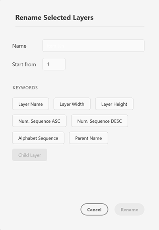The width and height of the screenshot is (159, 230).
Task: Cancel the rename dialog
Action: click(x=94, y=210)
